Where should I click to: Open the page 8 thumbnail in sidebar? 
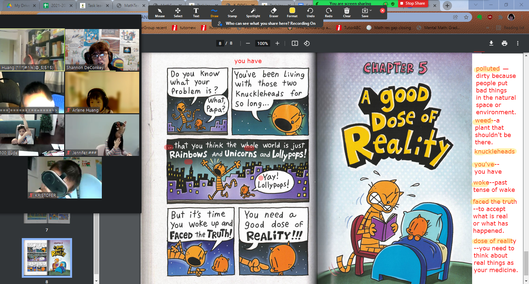47,258
